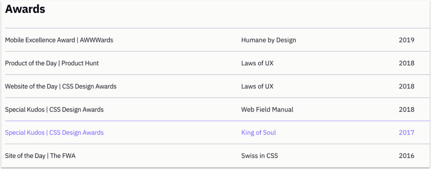Select the highlighted 2017 year

407,133
